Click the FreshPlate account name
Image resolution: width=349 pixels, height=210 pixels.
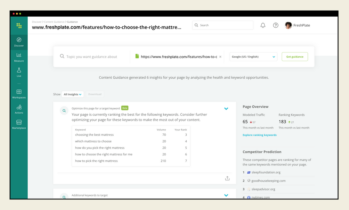tap(302, 25)
